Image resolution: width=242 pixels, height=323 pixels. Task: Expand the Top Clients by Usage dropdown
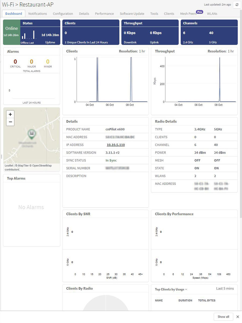pos(171,289)
